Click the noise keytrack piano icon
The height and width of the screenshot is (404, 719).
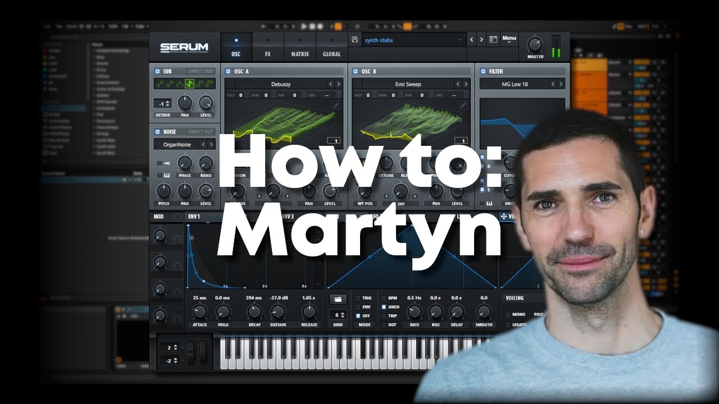click(x=167, y=176)
